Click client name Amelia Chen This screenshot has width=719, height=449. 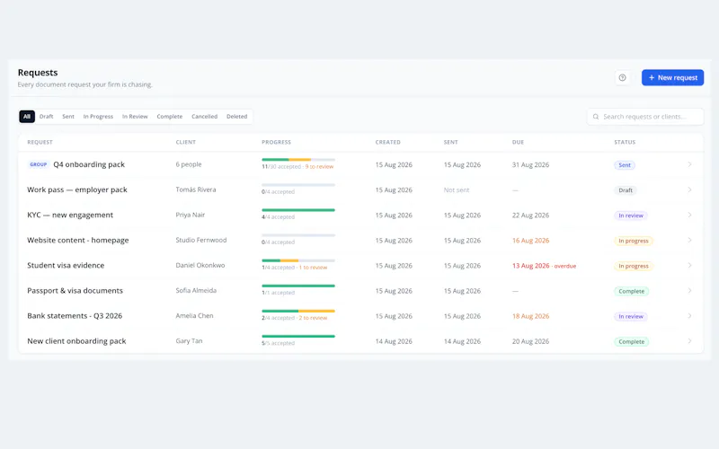194,316
